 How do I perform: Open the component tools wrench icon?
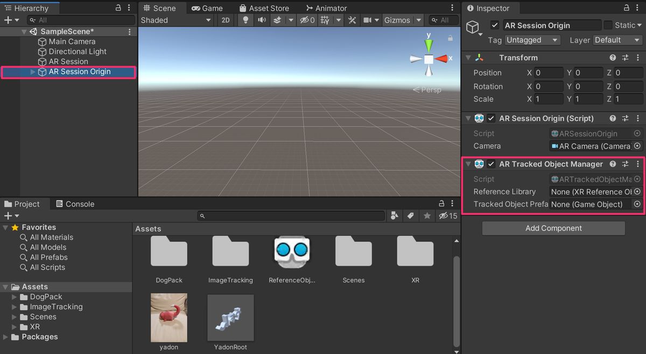tap(352, 20)
